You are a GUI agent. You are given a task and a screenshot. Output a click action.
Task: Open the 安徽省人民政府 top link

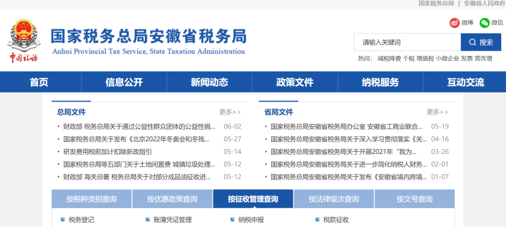[x=485, y=4]
